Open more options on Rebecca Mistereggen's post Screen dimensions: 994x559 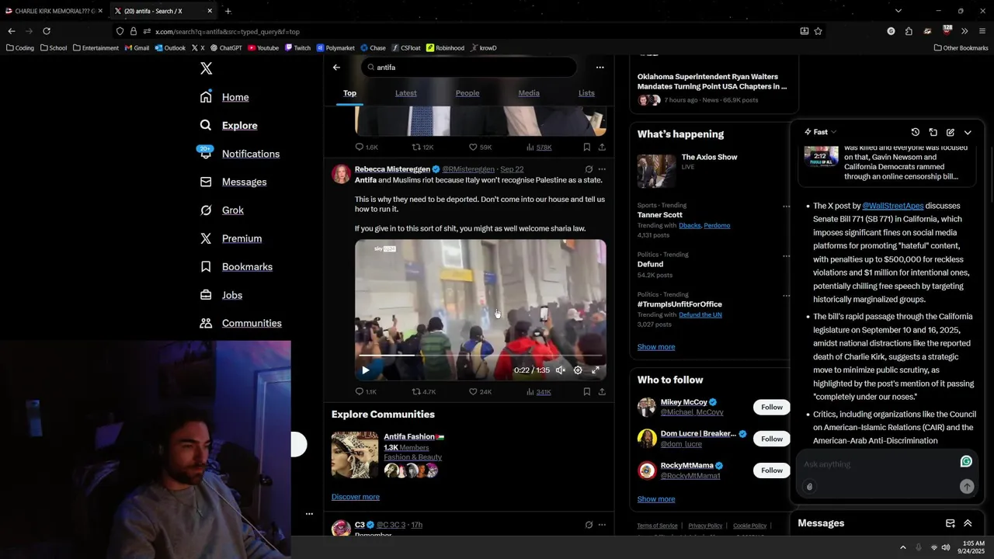(602, 169)
